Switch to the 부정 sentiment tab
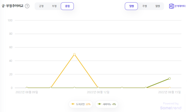Viewport: 187px width, 112px height. pyautogui.click(x=54, y=6)
